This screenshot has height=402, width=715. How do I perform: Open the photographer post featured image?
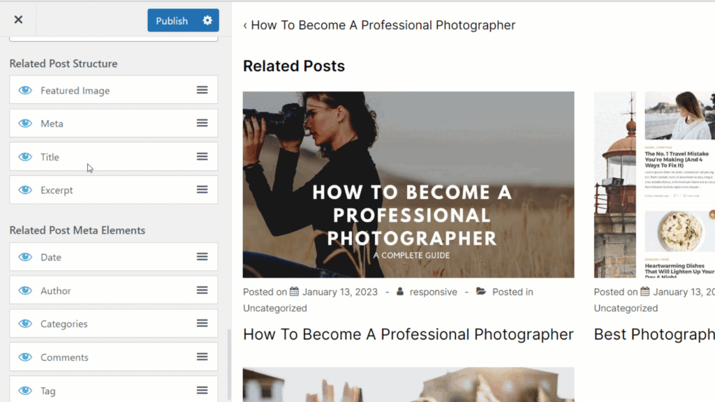[408, 184]
